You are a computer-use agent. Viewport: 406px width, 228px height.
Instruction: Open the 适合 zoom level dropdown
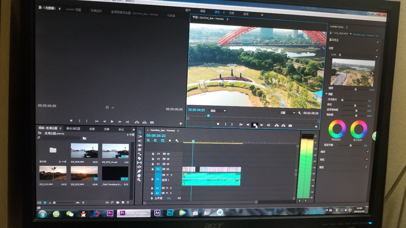pyautogui.click(x=218, y=110)
